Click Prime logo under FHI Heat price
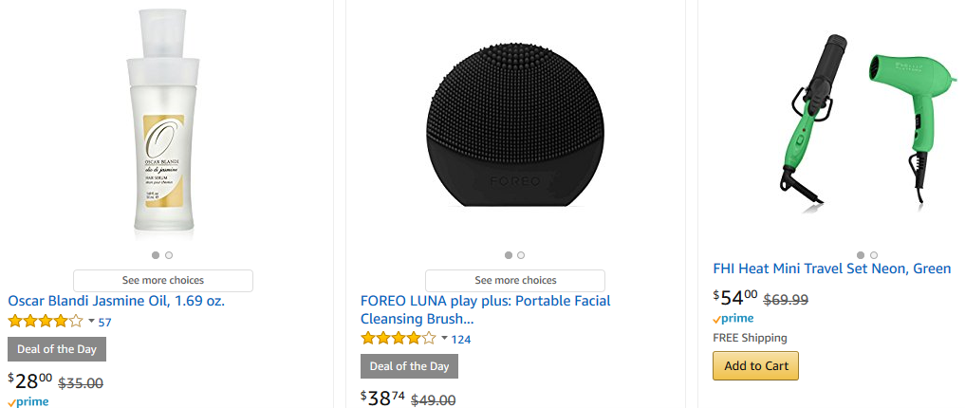The height and width of the screenshot is (408, 965). click(x=733, y=319)
